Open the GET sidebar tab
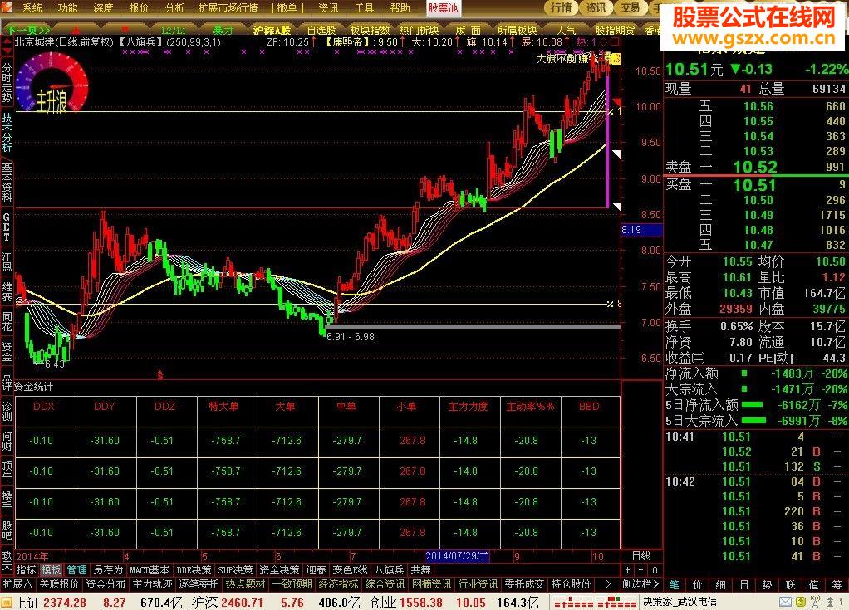 click(7, 227)
